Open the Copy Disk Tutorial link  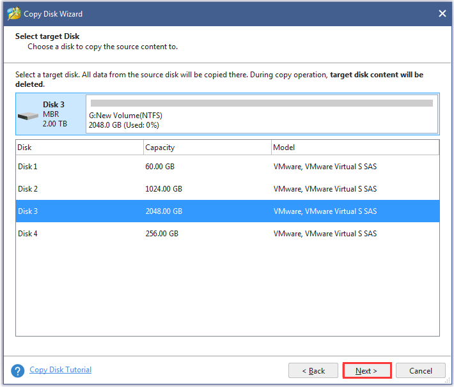(x=60, y=370)
